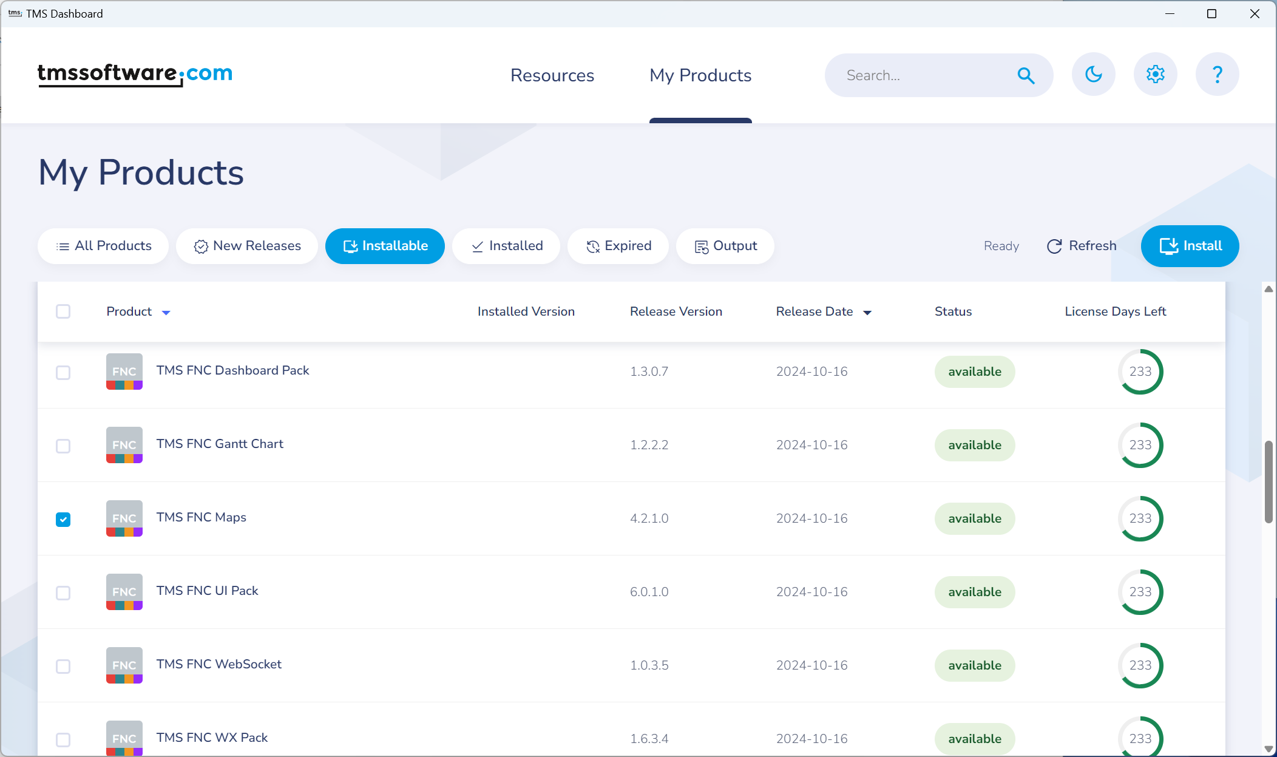This screenshot has width=1277, height=757.
Task: Click FNC icon of TMS FNC WebSocket
Action: 124,665
